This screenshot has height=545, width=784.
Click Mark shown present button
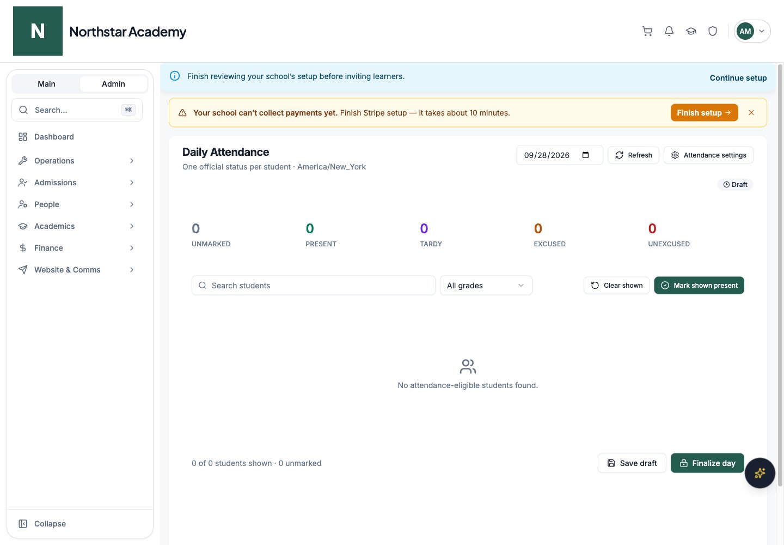699,286
